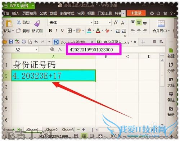Click the increase indent icon
This screenshot has width=180, height=141.
pos(124,31)
